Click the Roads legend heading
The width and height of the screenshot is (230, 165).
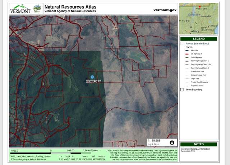point(189,47)
